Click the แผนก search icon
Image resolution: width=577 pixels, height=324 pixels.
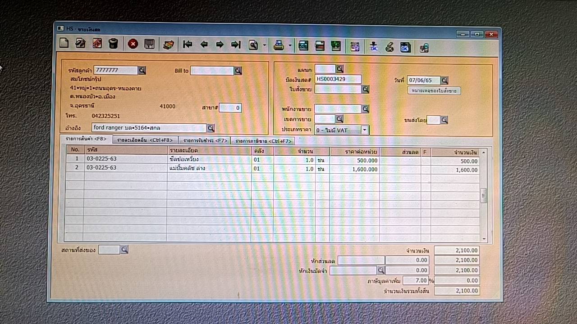340,69
